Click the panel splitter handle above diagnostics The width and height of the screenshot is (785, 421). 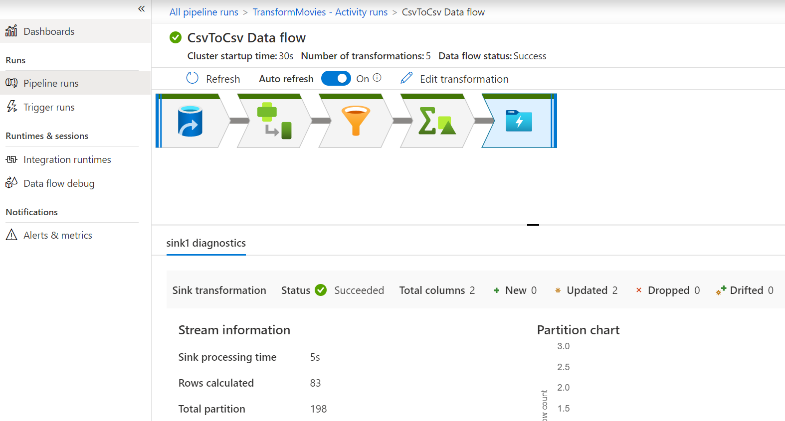(533, 225)
